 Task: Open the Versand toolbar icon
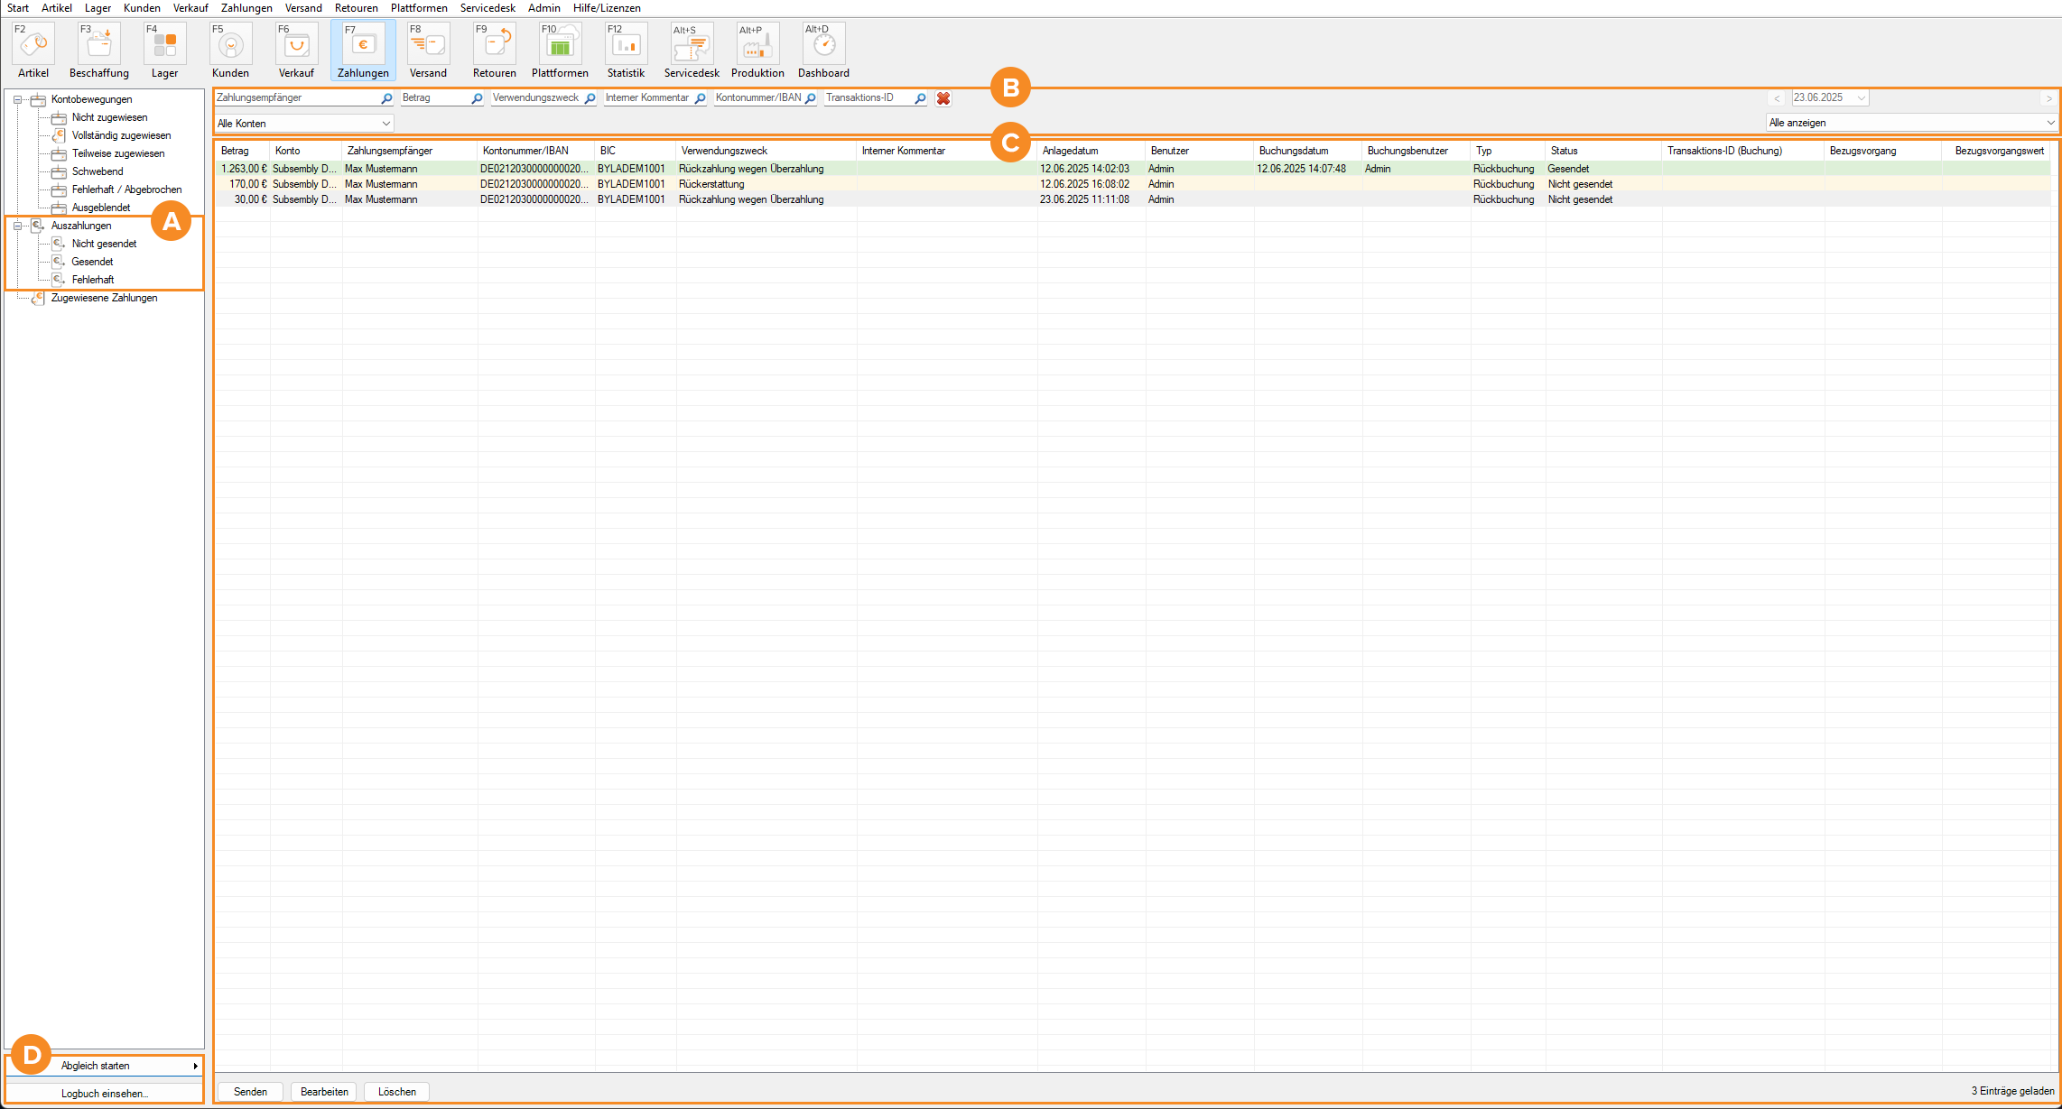428,44
